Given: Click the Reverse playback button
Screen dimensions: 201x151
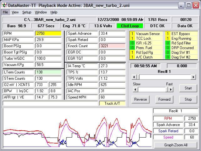Looking at the screenshot, I should [x=140, y=99].
